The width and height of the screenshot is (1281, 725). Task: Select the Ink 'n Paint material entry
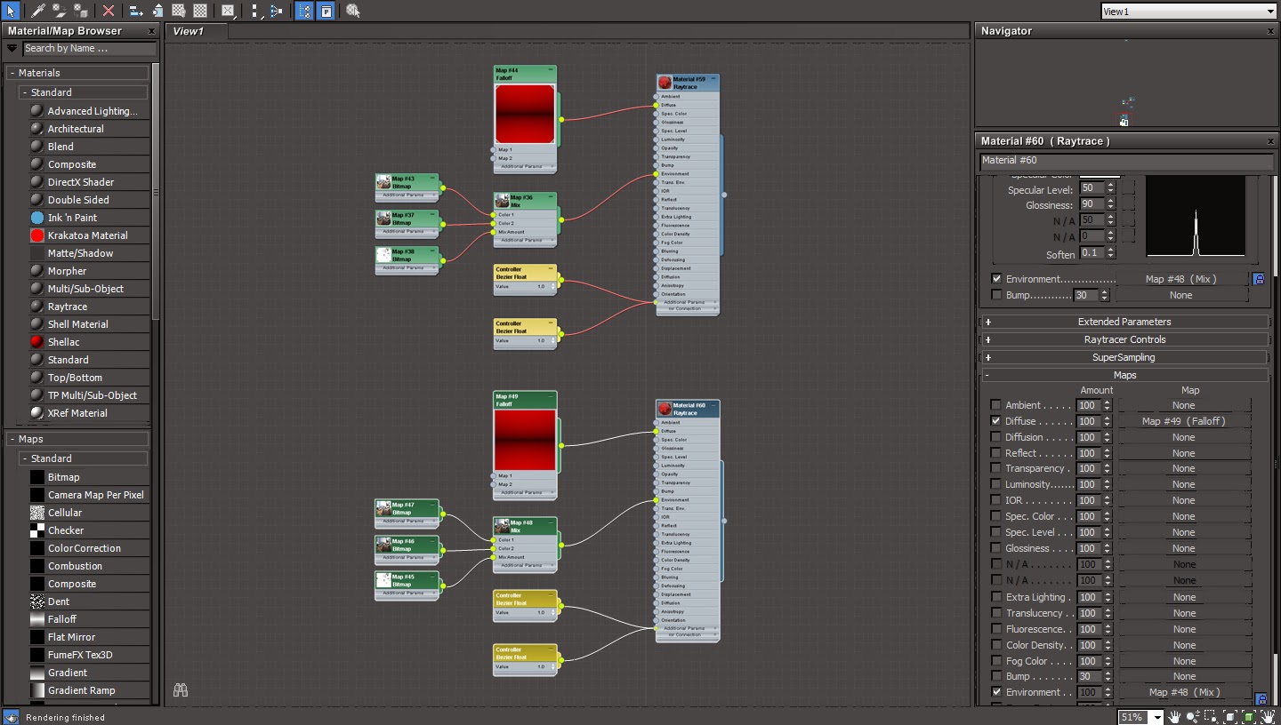[x=73, y=218]
